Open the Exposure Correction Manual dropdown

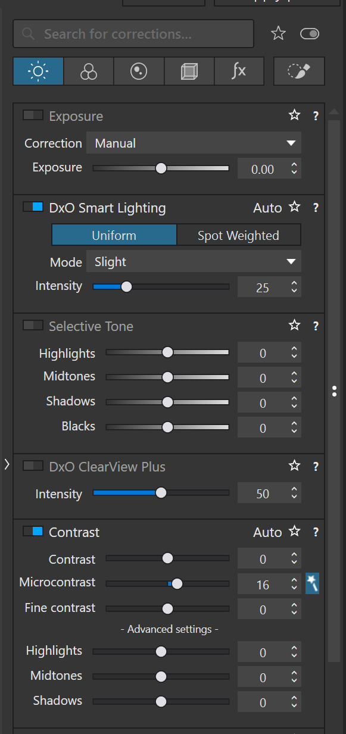(x=194, y=143)
